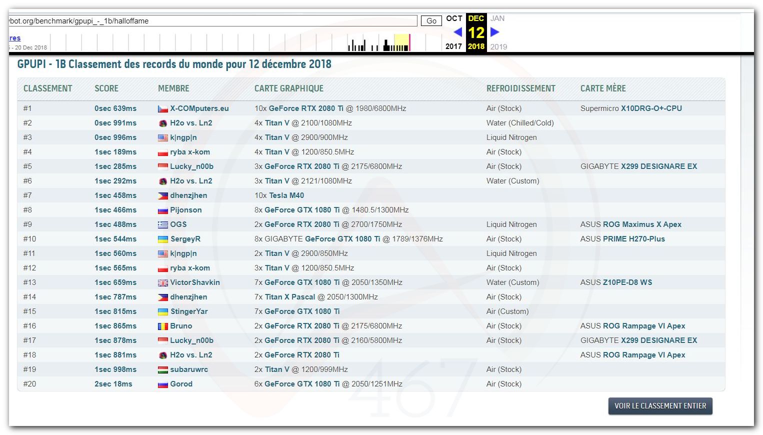Click the US flag beside rank #3 k|ngp|n

coord(162,138)
